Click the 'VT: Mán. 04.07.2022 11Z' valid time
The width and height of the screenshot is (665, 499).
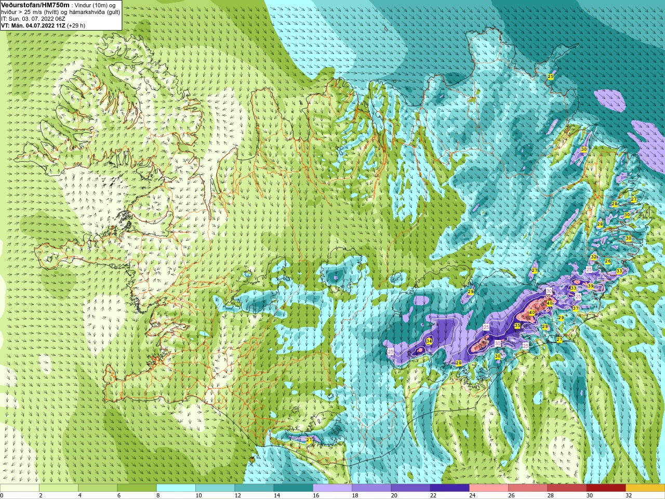pyautogui.click(x=33, y=25)
